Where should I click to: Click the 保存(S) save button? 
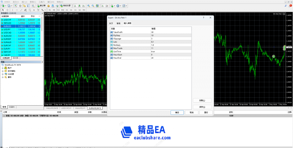202,107
